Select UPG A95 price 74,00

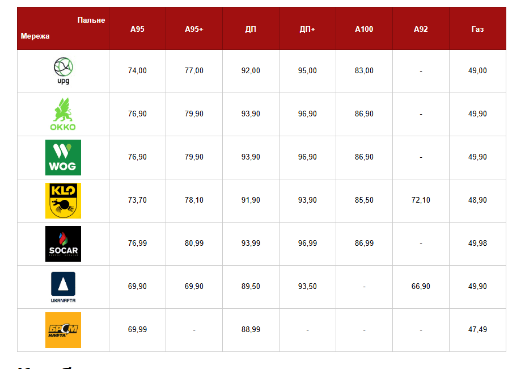137,71
